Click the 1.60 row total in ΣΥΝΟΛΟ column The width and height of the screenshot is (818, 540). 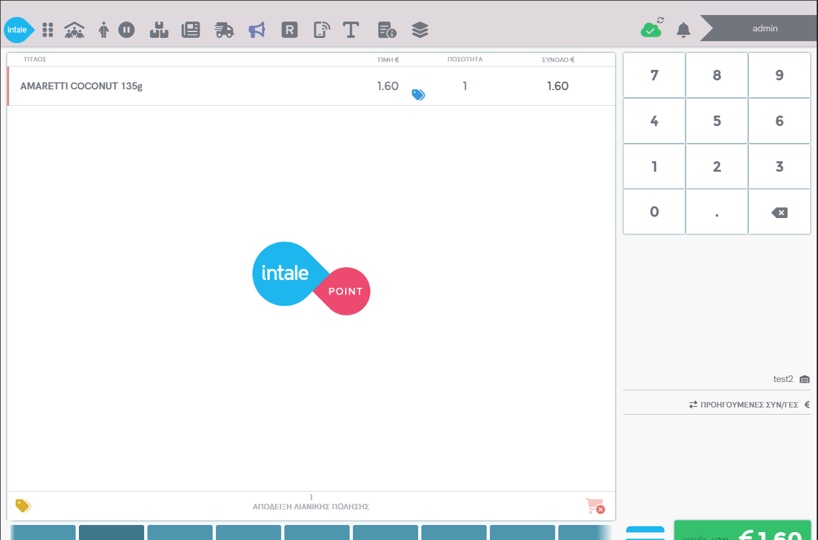point(558,86)
